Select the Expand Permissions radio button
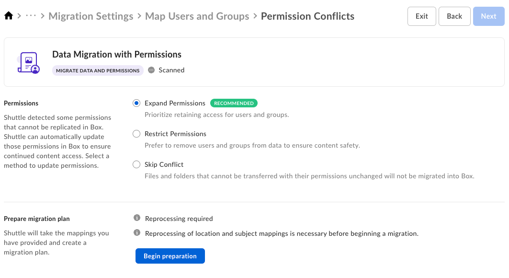The height and width of the screenshot is (278, 509). [136, 103]
